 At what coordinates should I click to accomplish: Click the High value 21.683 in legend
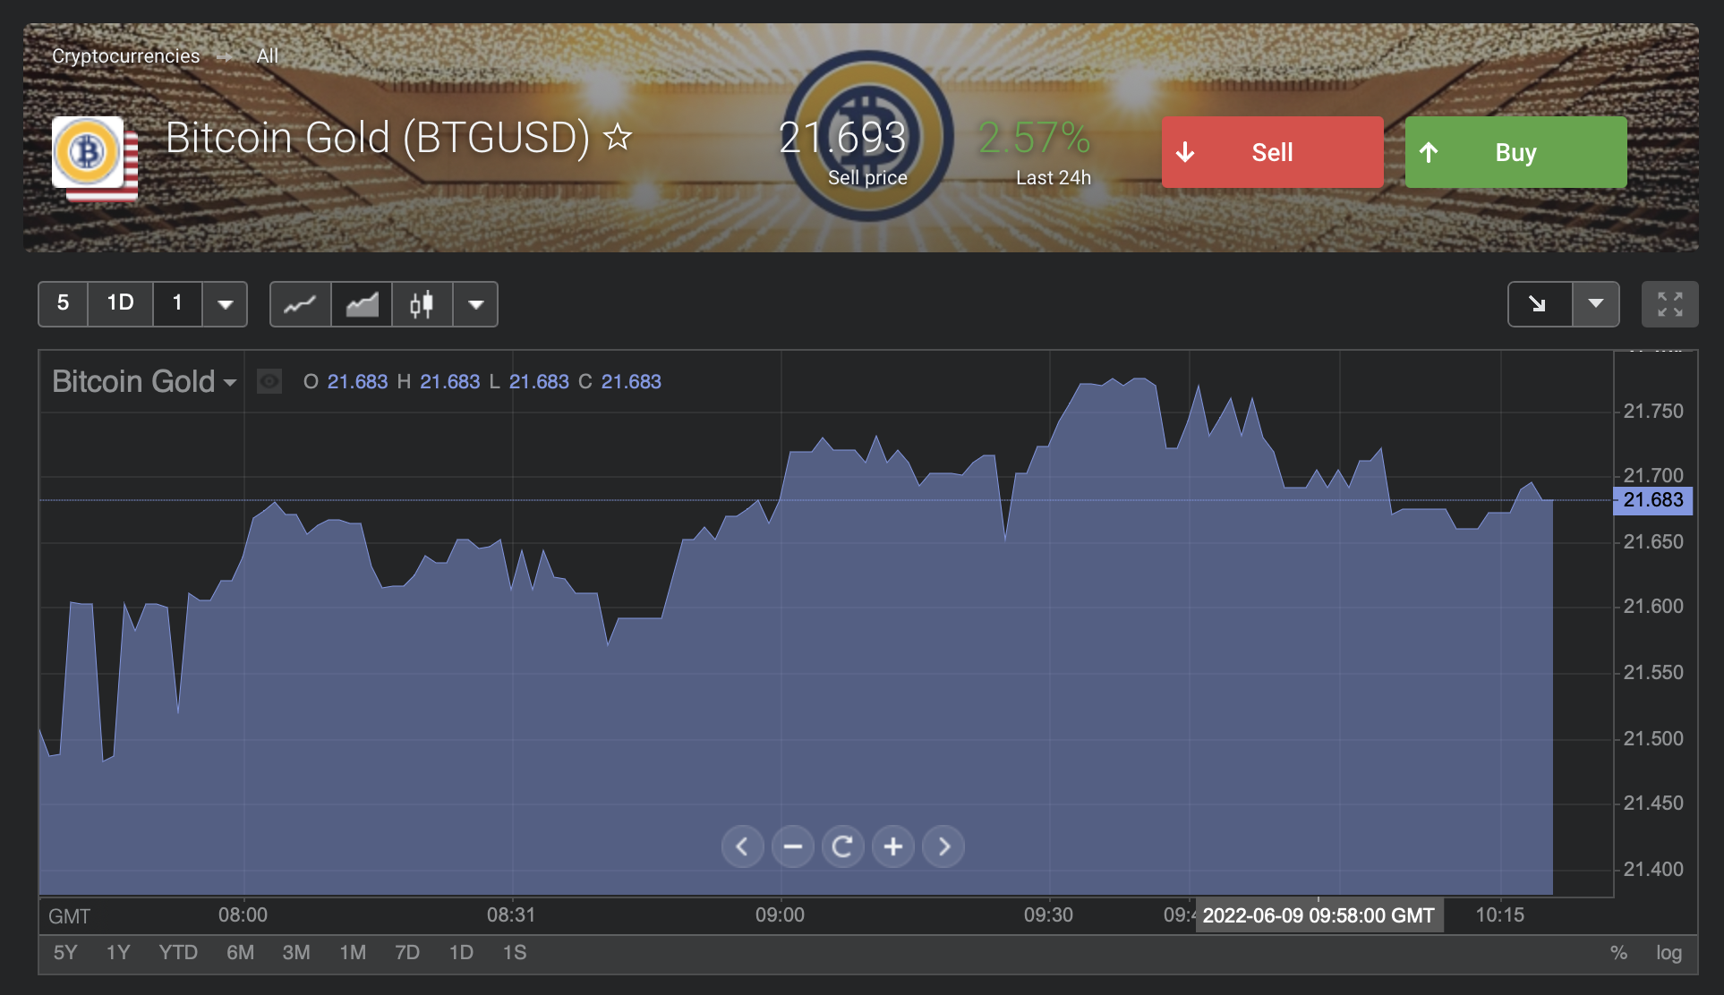tap(450, 382)
